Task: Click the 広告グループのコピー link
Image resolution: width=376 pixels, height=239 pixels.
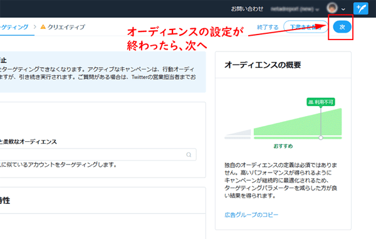Action: tap(251, 215)
